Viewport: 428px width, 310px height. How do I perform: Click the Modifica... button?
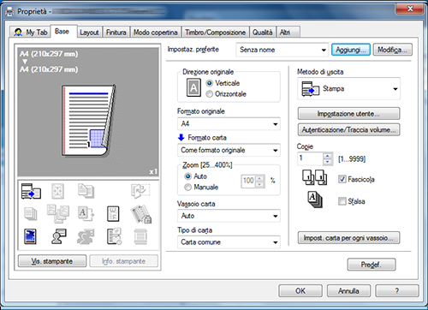(x=393, y=50)
